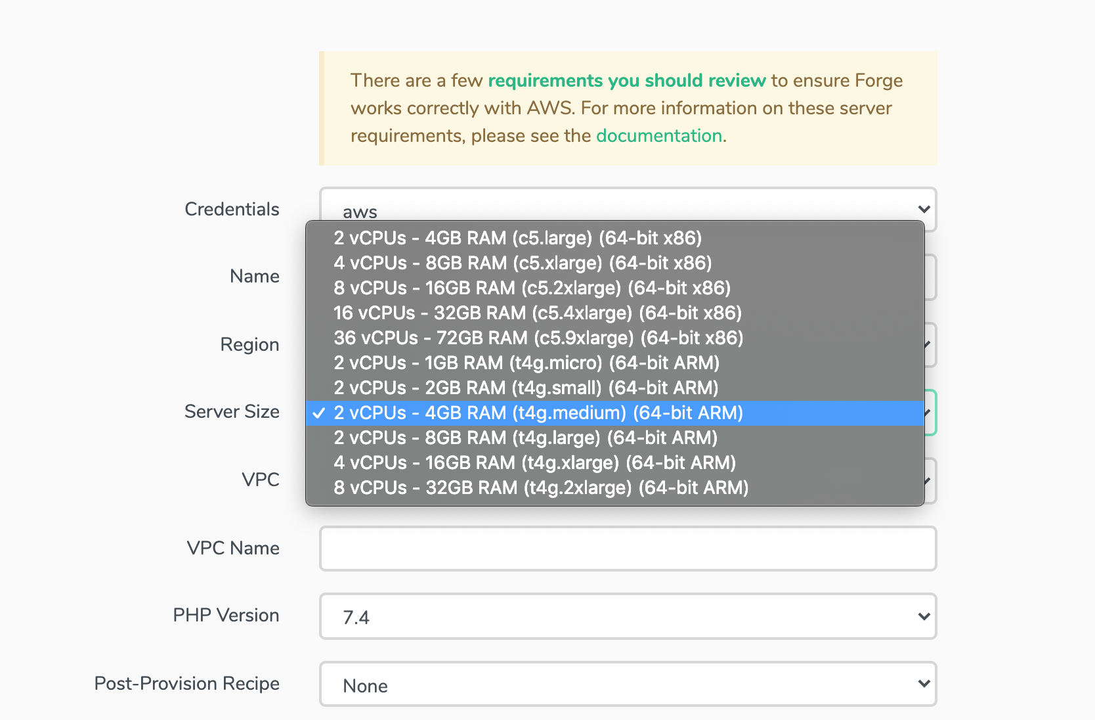Viewport: 1095px width, 720px height.
Task: Select 2 vCPUs 4GB RAM c5.large option
Action: [615, 238]
